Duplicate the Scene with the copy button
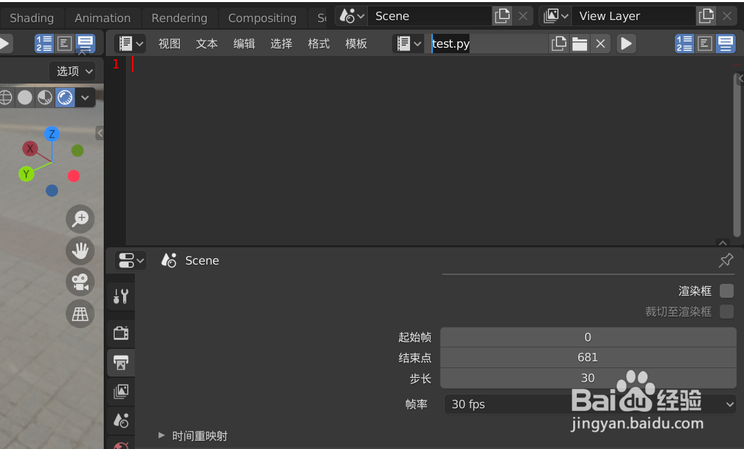This screenshot has width=744, height=449. click(x=502, y=15)
